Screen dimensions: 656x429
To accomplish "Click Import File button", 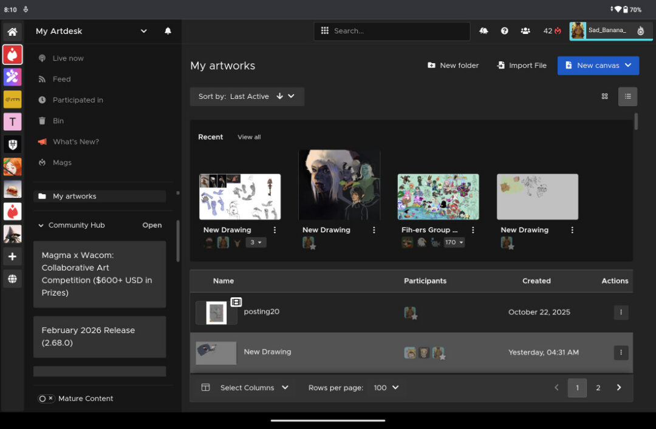I will point(521,65).
